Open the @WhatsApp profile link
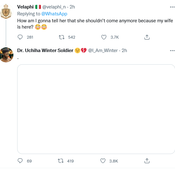 [x=54, y=14]
